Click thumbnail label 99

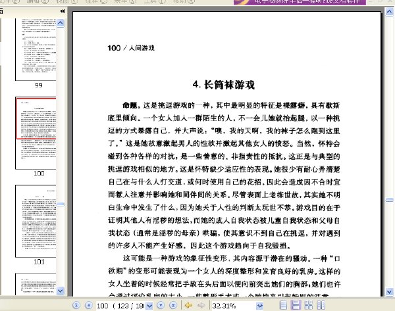coord(39,85)
